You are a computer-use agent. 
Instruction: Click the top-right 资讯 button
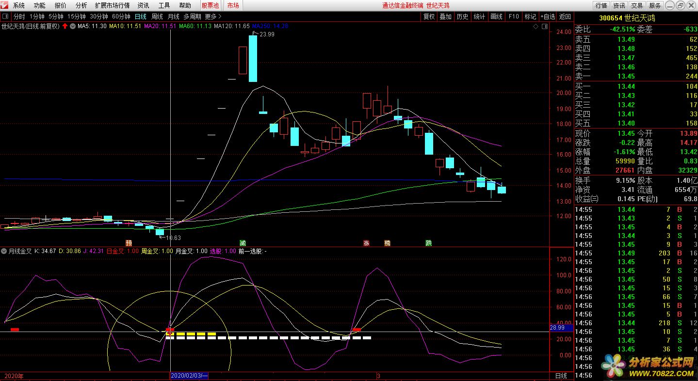pyautogui.click(x=619, y=5)
